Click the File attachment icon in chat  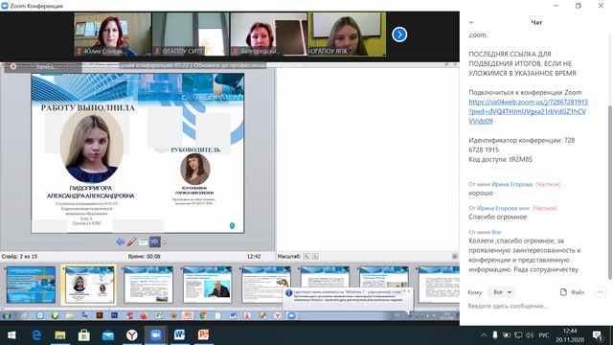click(x=572, y=292)
